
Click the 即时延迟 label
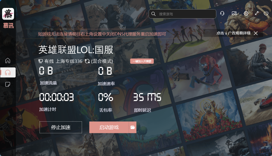pos(143,110)
